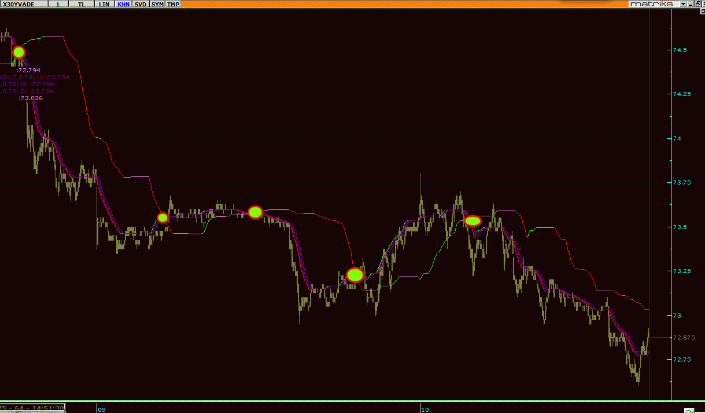
Task: Click the oval green signal marker near 73.5
Action: coord(473,221)
